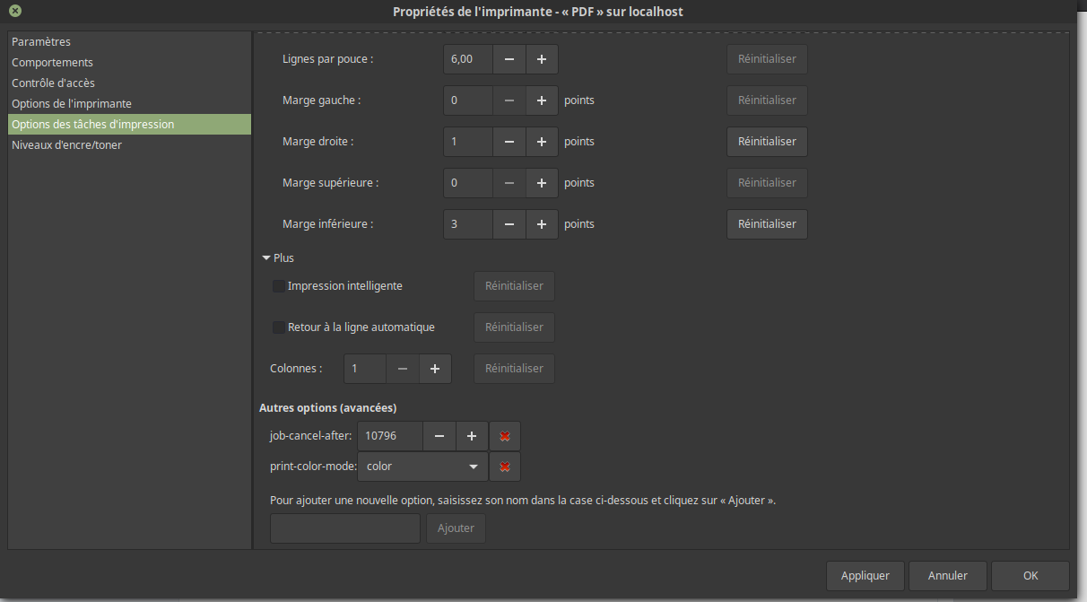
Task: Increase Marge inférieure with plus button
Action: [x=542, y=224]
